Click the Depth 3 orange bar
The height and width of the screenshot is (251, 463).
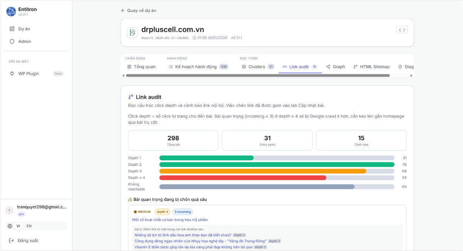[x=263, y=171]
